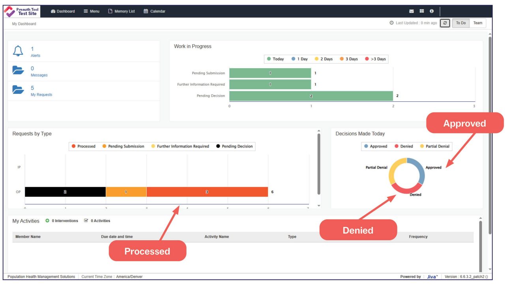Click the My Requests folder icon

point(18,90)
